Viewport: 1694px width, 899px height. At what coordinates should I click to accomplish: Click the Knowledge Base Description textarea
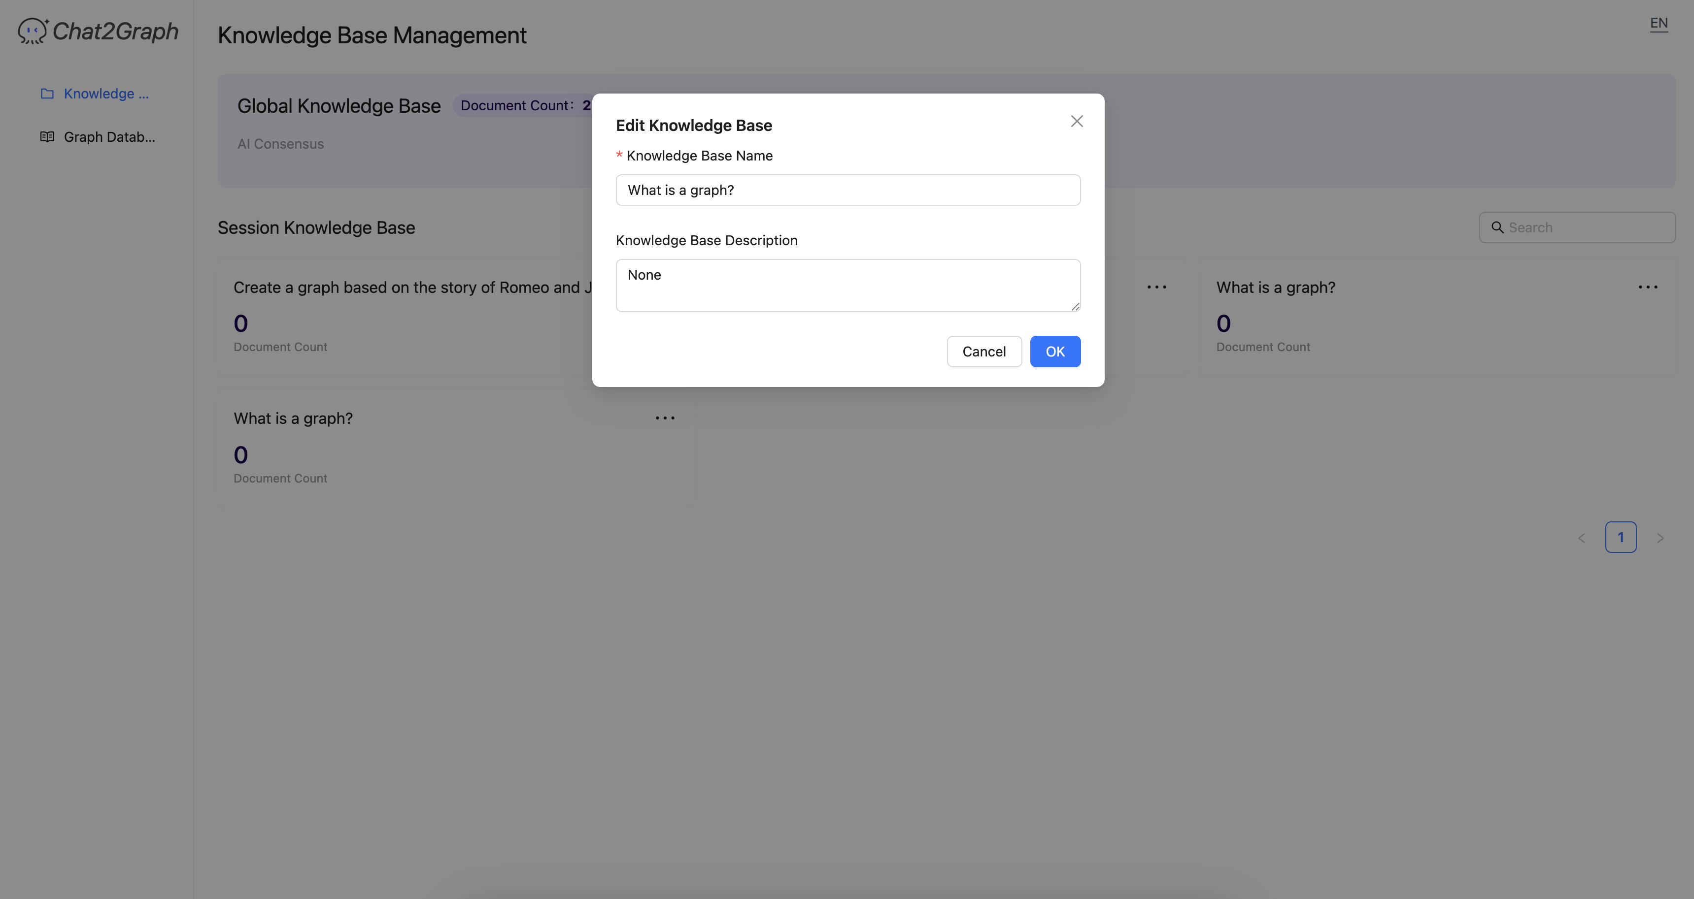click(847, 285)
